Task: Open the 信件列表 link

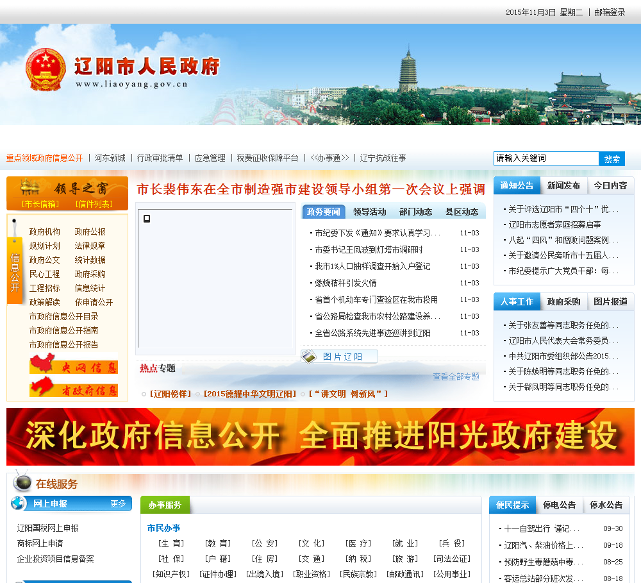Action: coord(94,204)
